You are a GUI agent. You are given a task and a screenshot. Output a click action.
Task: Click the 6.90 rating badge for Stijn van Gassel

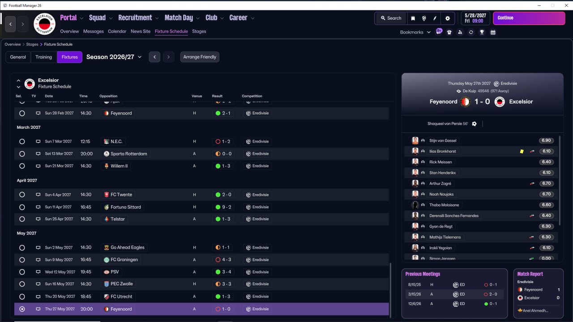[546, 140]
